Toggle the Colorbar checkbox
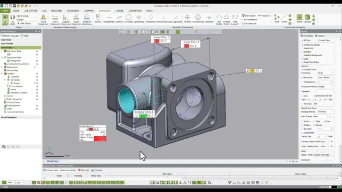Image resolution: width=342 pixels, height=192 pixels. click(302, 52)
